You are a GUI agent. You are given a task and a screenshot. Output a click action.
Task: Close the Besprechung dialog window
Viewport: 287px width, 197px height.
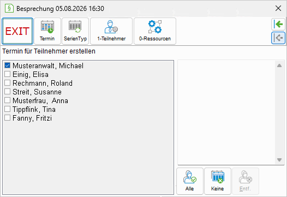tap(278, 8)
